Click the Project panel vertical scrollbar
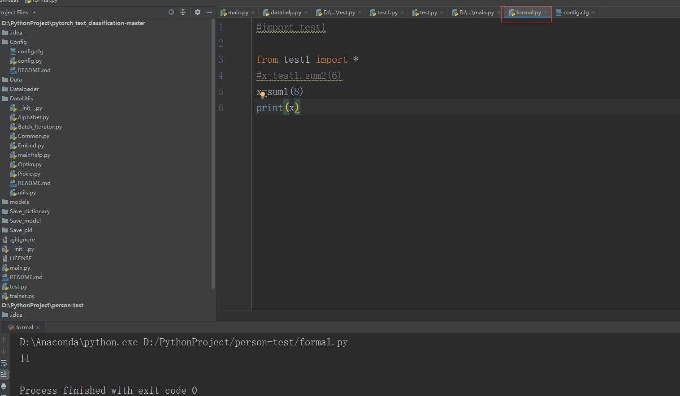 pyautogui.click(x=213, y=155)
